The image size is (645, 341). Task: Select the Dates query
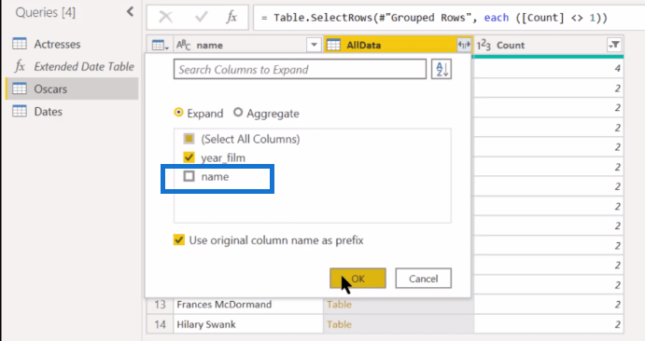coord(49,112)
